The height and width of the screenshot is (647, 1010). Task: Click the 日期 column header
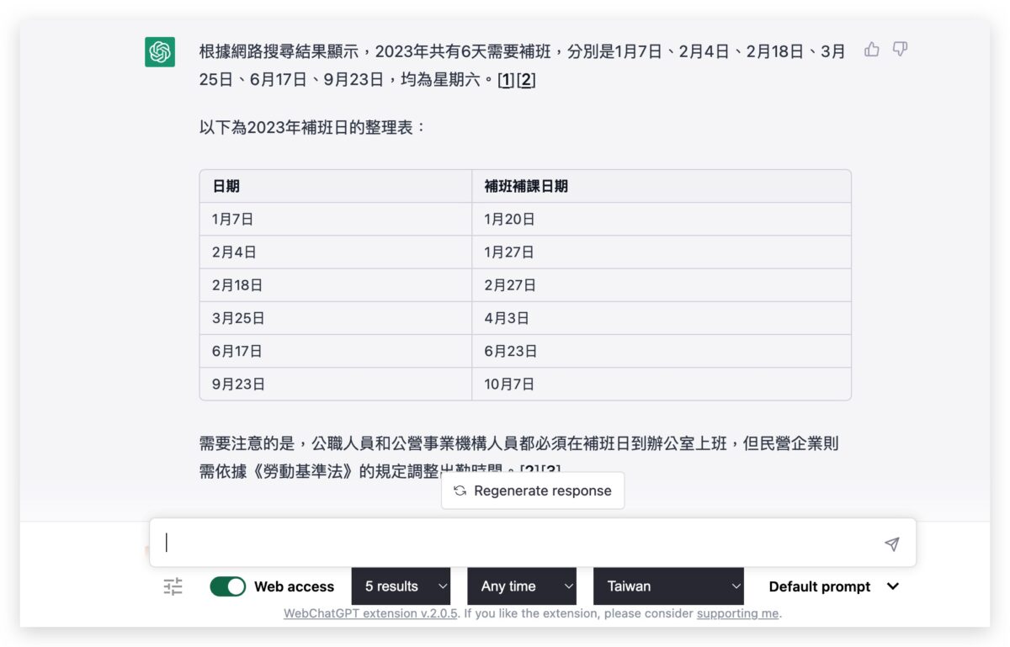(x=336, y=186)
